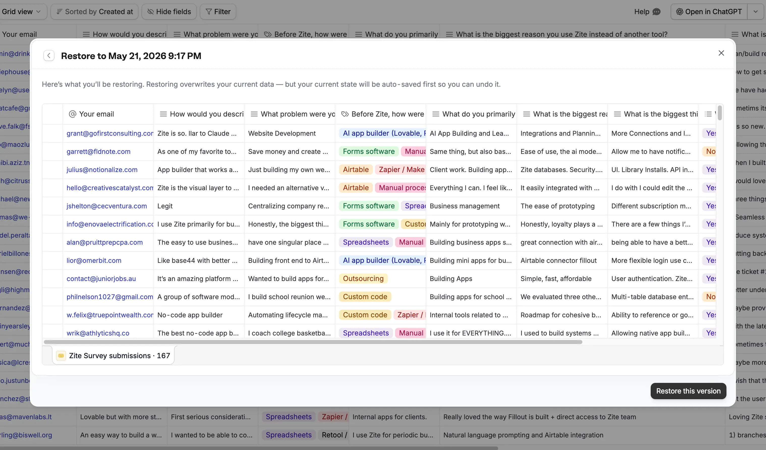Viewport: 766px width, 450px height.
Task: Click the vertical scrollbar in preview table
Action: tap(720, 113)
